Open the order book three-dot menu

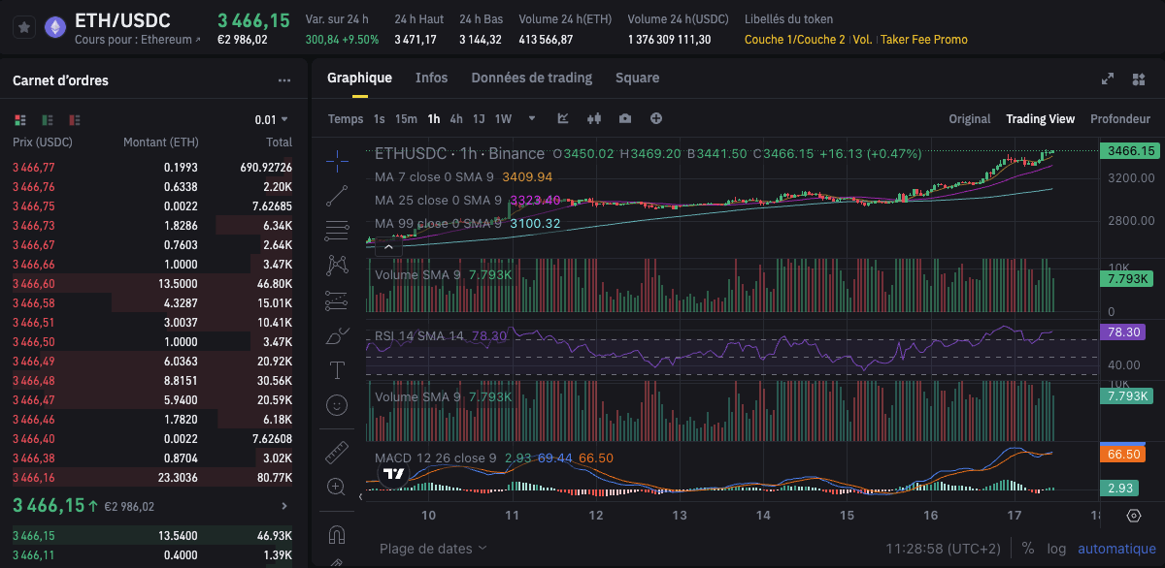coord(284,80)
